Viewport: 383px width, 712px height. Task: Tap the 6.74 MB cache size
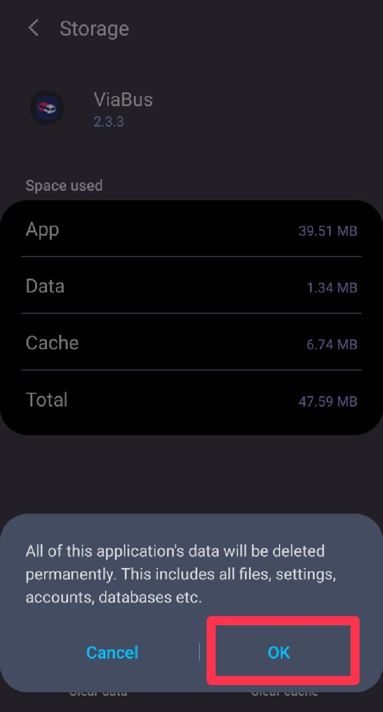tap(332, 344)
